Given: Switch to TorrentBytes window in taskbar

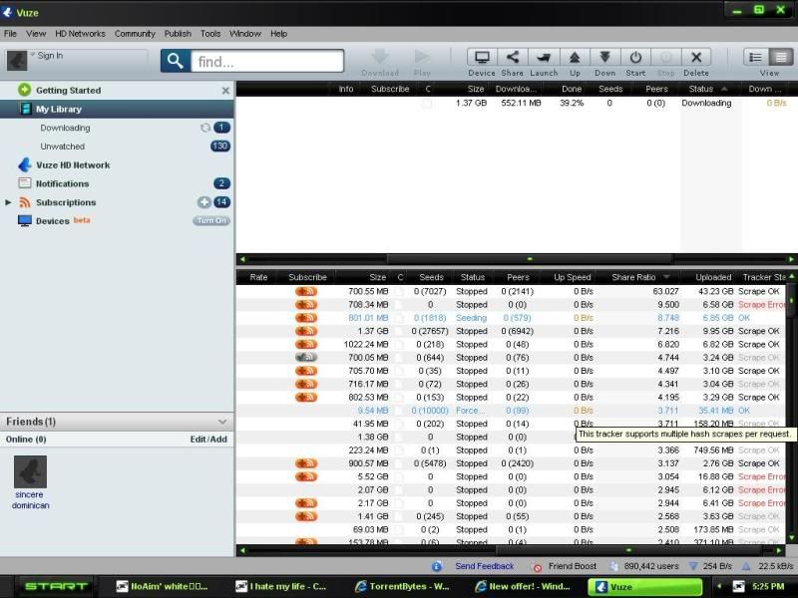Looking at the screenshot, I should [x=402, y=586].
